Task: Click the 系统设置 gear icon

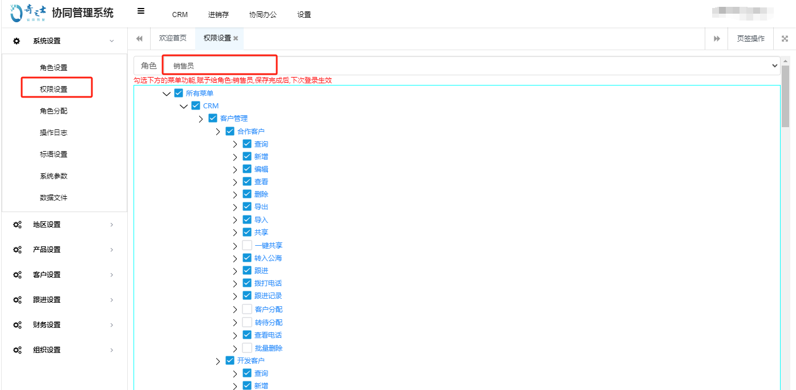Action: 16,40
